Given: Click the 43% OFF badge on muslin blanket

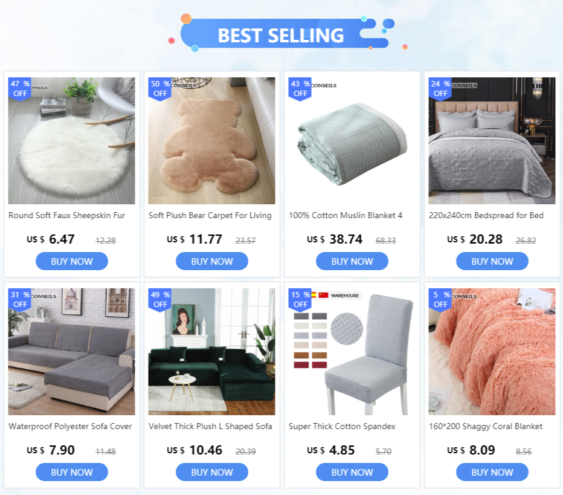Looking at the screenshot, I should (x=300, y=88).
